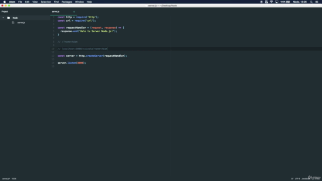Viewport: 322px width, 181px height.
Task: Click the port number 8080 in listen
Action: (x=80, y=63)
